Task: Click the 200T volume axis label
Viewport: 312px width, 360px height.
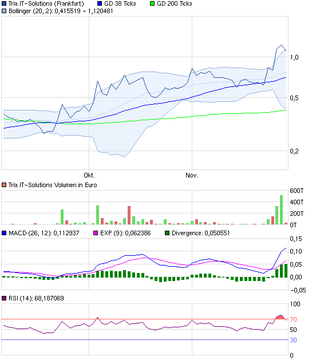Action: [x=297, y=213]
